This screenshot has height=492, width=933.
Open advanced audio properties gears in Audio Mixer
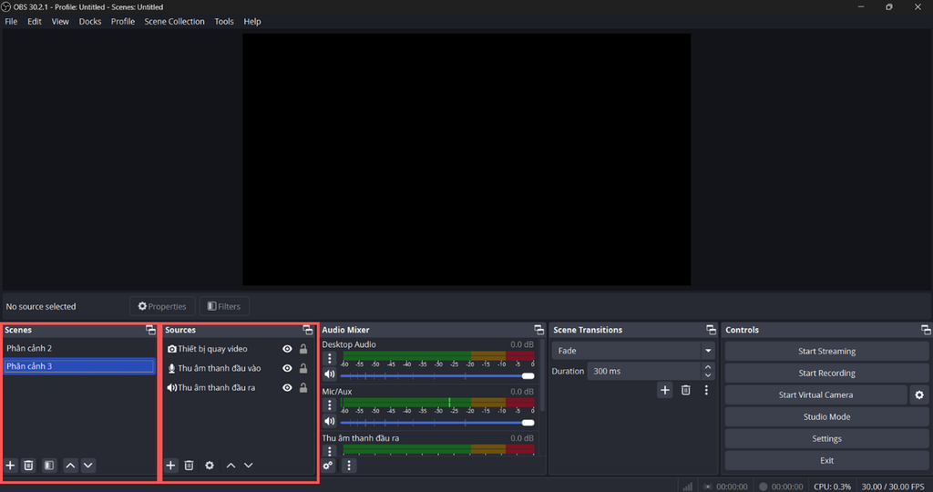pos(328,466)
